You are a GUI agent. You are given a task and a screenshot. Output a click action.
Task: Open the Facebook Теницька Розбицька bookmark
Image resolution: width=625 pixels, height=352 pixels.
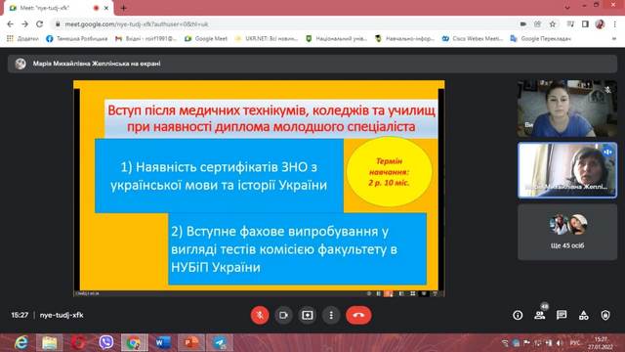(77, 39)
